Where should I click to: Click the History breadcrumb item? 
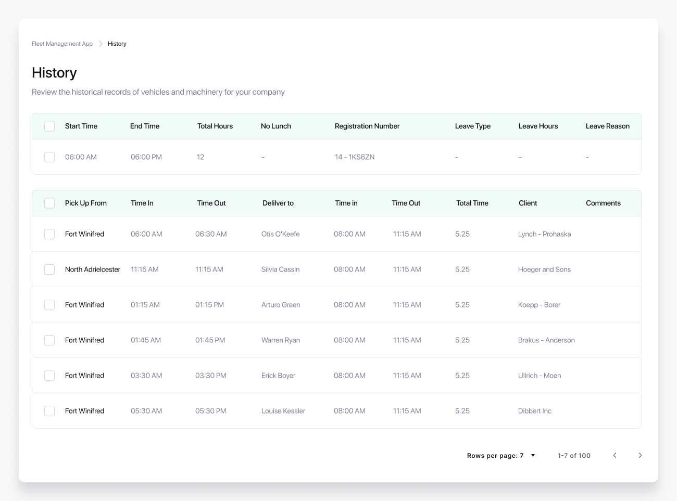[x=117, y=44]
